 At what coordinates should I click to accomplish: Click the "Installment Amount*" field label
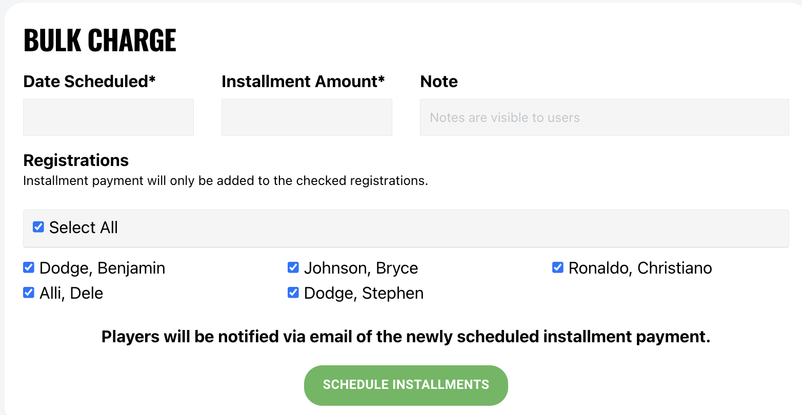click(303, 81)
